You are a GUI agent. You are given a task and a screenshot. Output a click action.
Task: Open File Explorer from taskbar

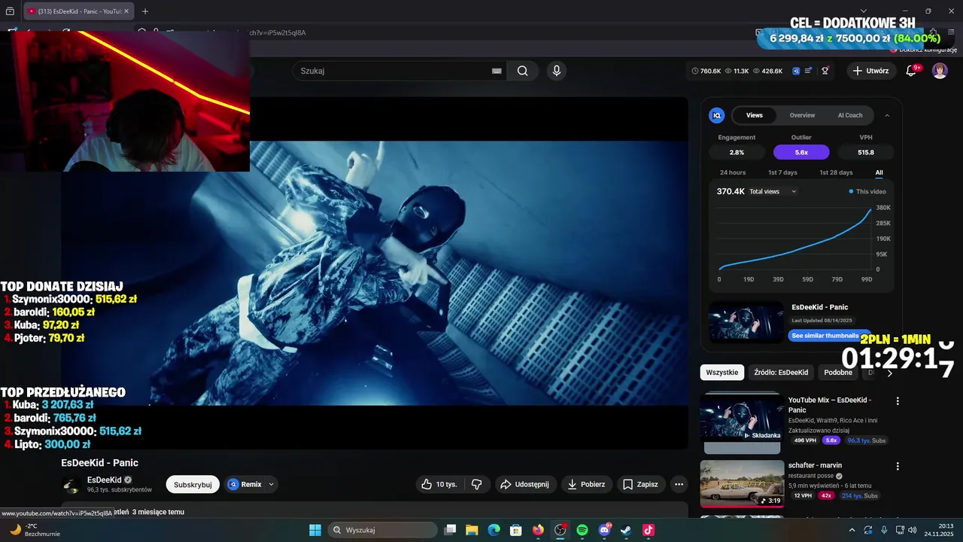472,530
